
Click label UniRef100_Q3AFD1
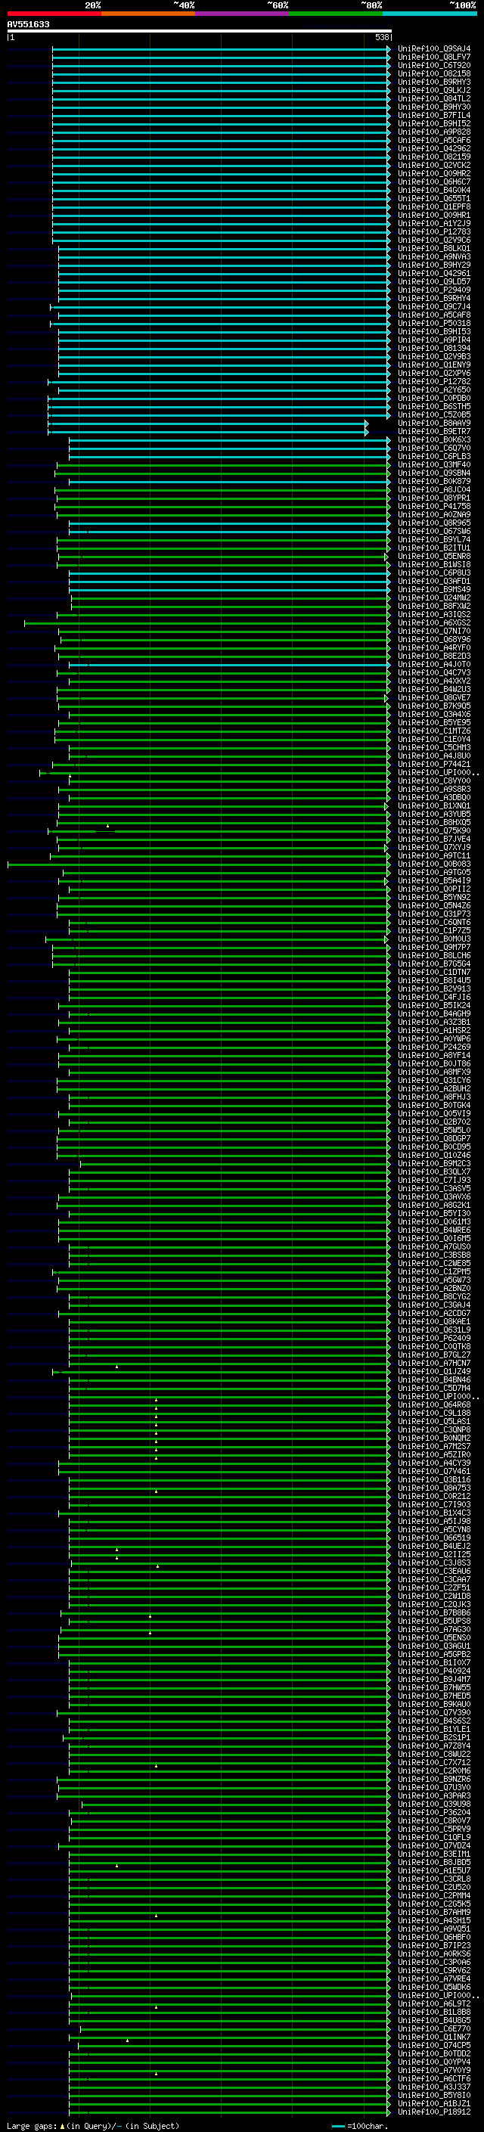click(x=433, y=581)
